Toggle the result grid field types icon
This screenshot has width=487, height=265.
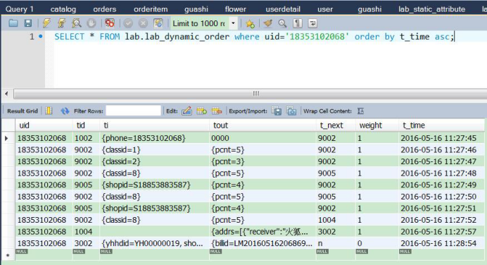tap(49, 111)
